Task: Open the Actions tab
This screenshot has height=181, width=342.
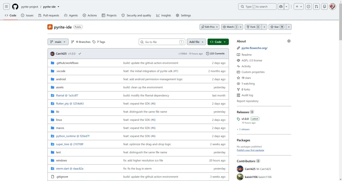Action: 90,15
